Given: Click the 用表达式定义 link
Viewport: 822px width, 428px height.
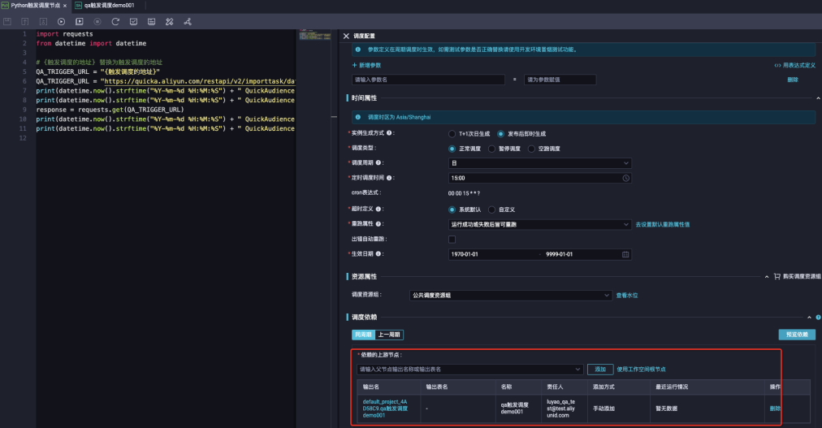Looking at the screenshot, I should (794, 66).
